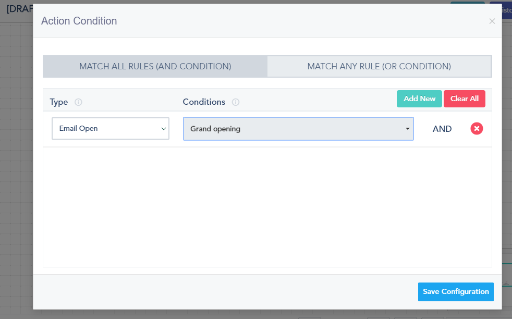The width and height of the screenshot is (512, 319).
Task: Switch to Match Any Rule (OR) tab
Action: pos(379,67)
